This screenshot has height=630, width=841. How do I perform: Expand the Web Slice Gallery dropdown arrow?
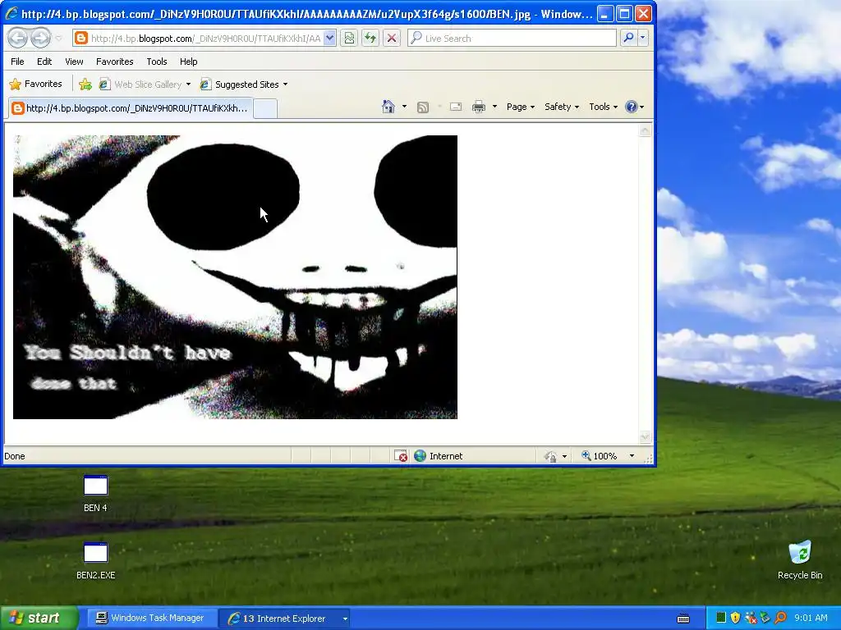188,84
